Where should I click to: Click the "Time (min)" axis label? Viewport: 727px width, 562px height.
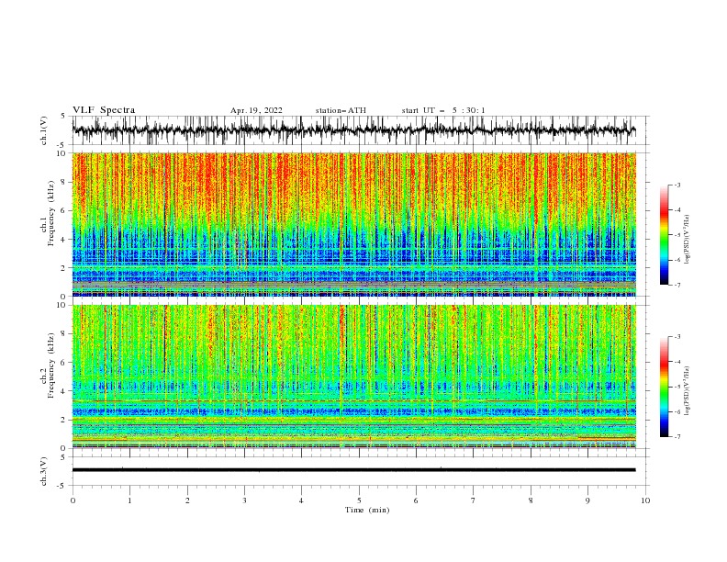tap(367, 510)
